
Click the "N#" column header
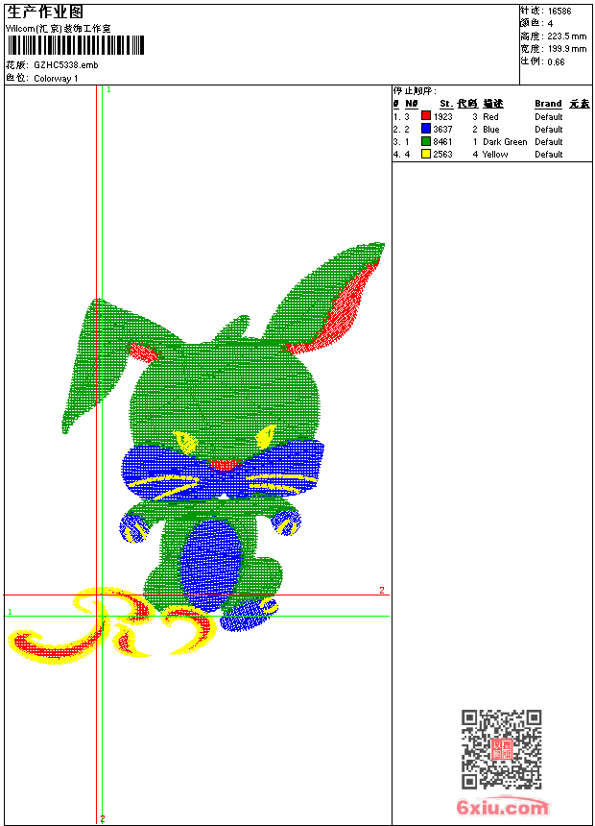click(412, 104)
